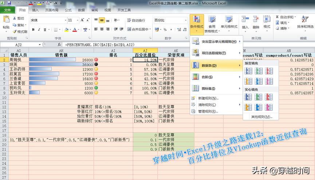The height and width of the screenshot is (180, 315).
Task: Select blue gradient fill data bar
Action: click(248, 71)
